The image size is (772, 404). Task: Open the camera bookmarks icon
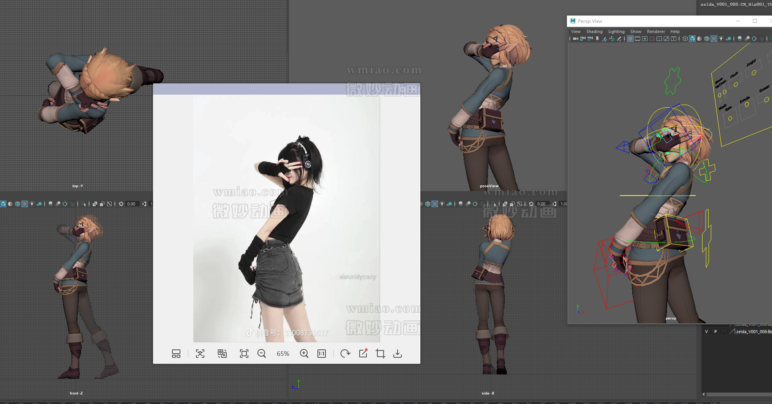point(597,39)
